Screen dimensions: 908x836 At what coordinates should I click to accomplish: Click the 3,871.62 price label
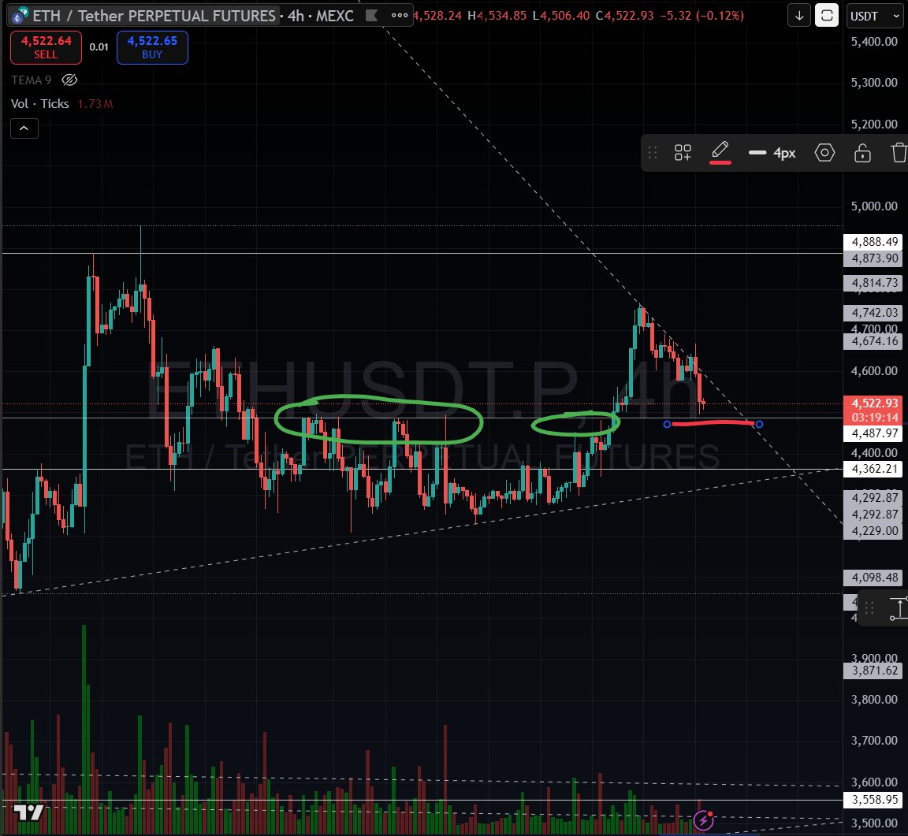874,671
